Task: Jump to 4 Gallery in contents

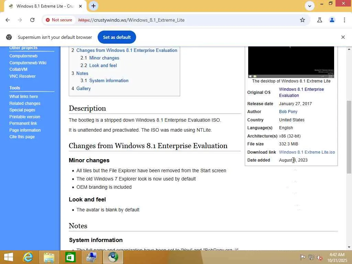Action: pyautogui.click(x=84, y=88)
